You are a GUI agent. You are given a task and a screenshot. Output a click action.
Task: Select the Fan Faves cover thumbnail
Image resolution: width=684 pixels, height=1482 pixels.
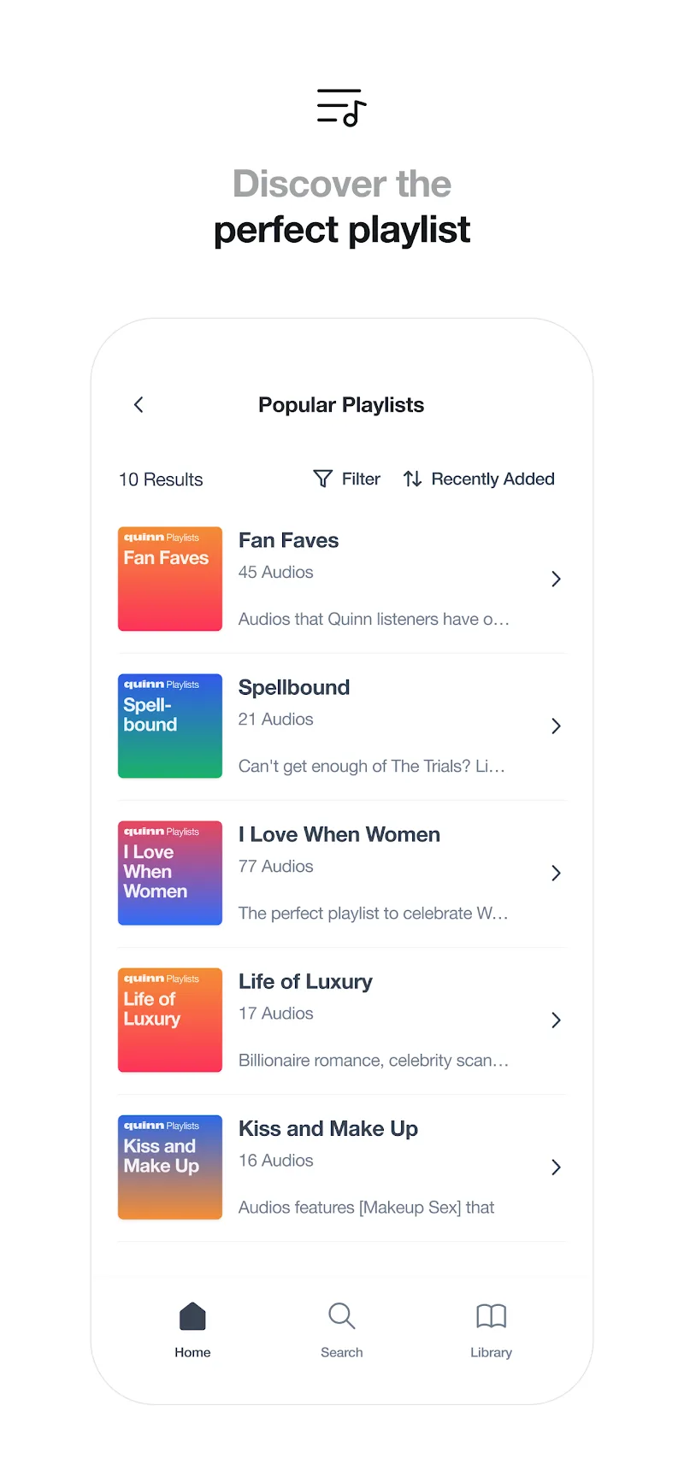[x=170, y=579]
